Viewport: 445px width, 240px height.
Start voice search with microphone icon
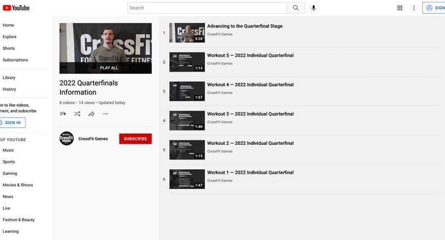click(314, 8)
